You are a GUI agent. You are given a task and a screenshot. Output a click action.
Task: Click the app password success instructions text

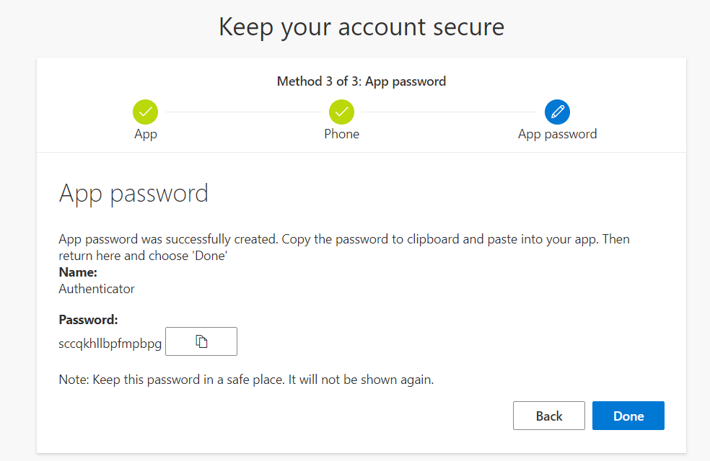pos(343,246)
